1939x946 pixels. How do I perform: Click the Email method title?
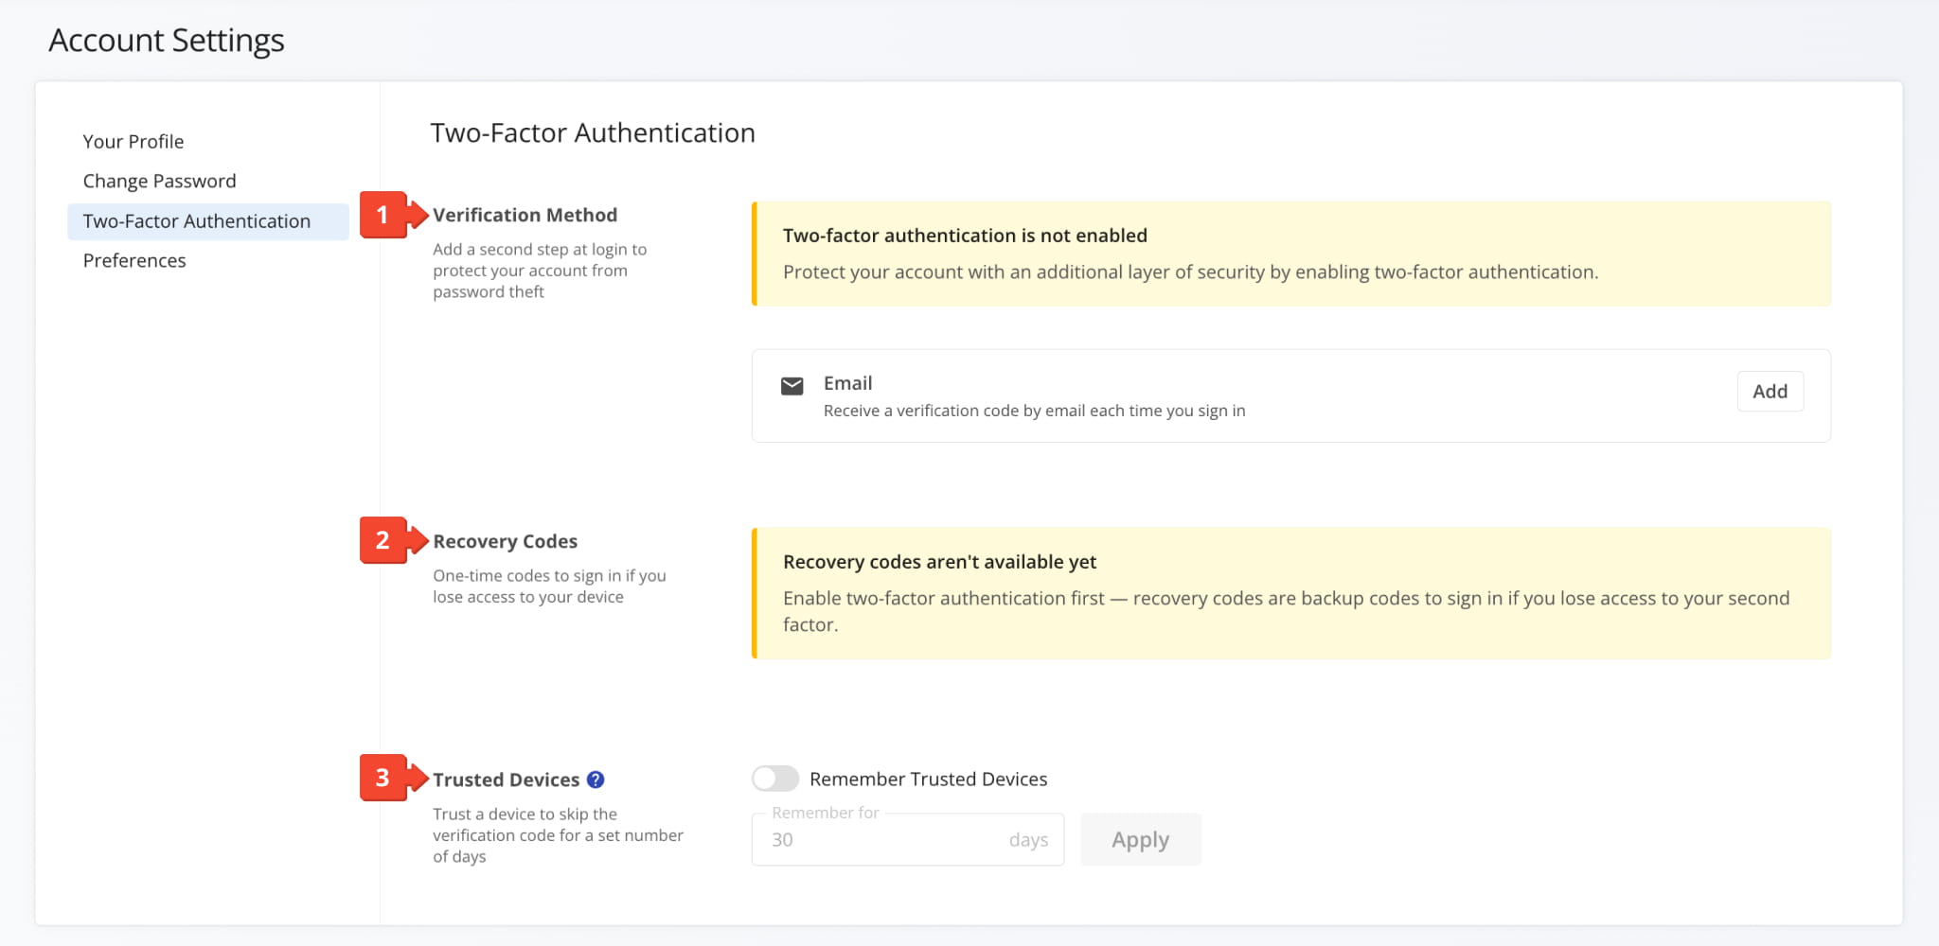click(x=847, y=383)
